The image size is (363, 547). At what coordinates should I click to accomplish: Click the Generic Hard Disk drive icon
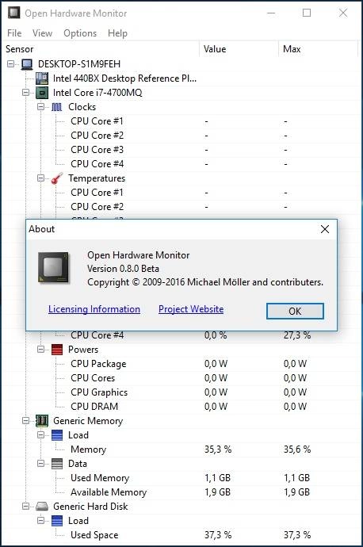(x=42, y=507)
